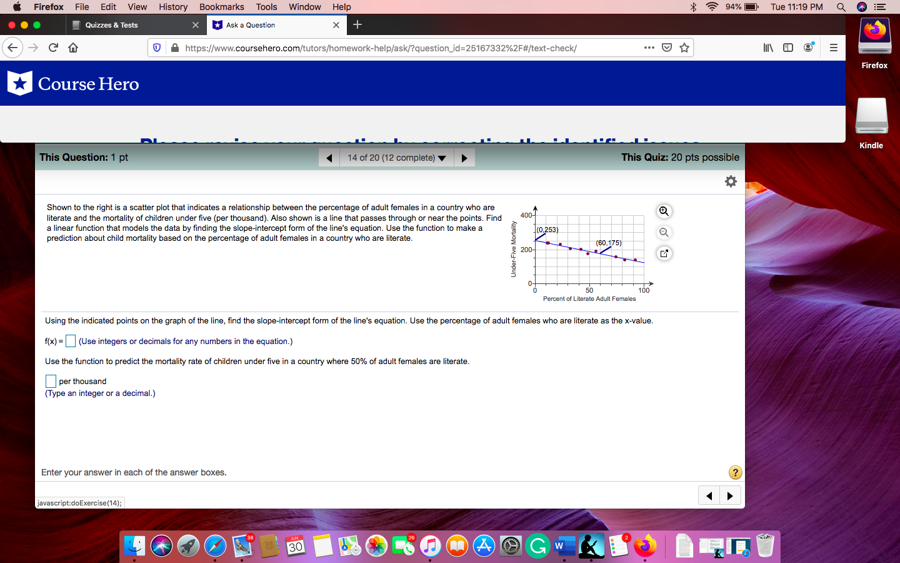900x563 pixels.
Task: Open the File menu
Action: coord(82,7)
